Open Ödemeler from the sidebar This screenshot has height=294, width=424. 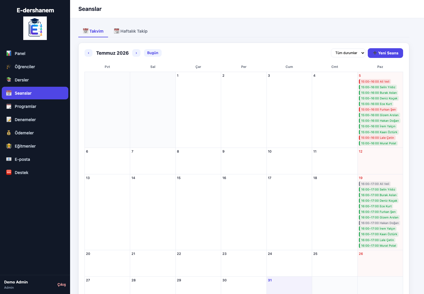point(35,133)
